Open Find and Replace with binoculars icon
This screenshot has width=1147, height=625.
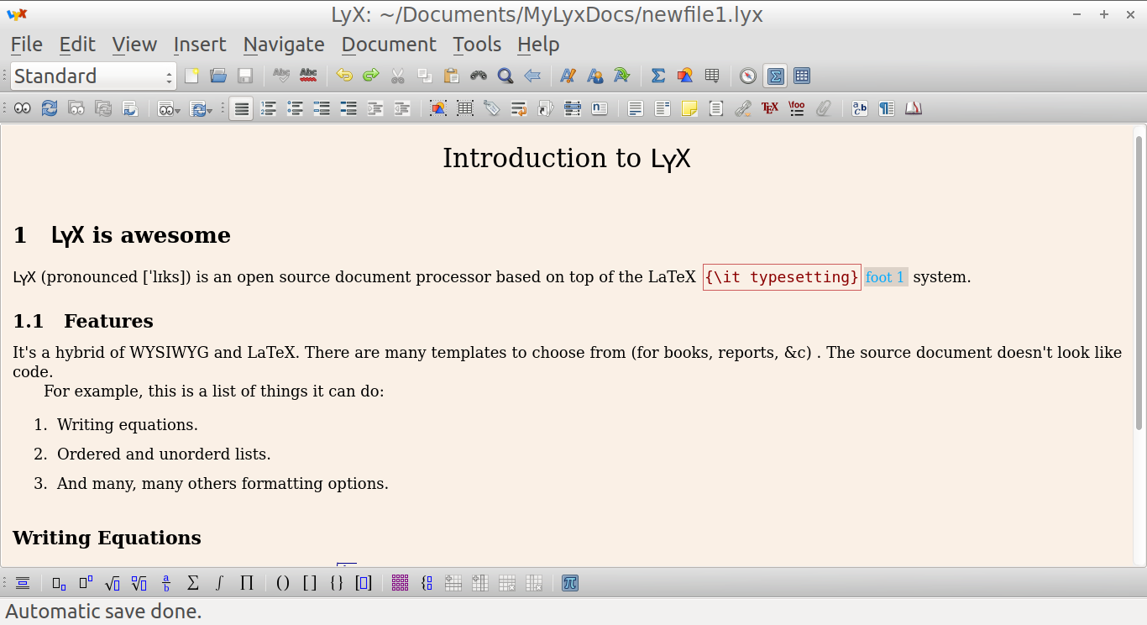pos(479,76)
